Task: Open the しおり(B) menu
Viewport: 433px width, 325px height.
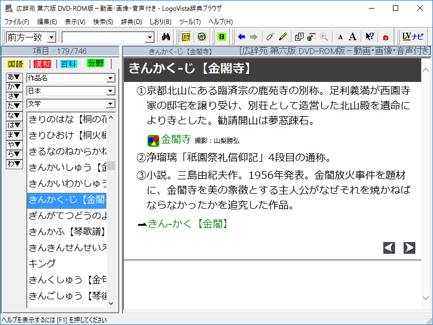Action: pyautogui.click(x=160, y=22)
